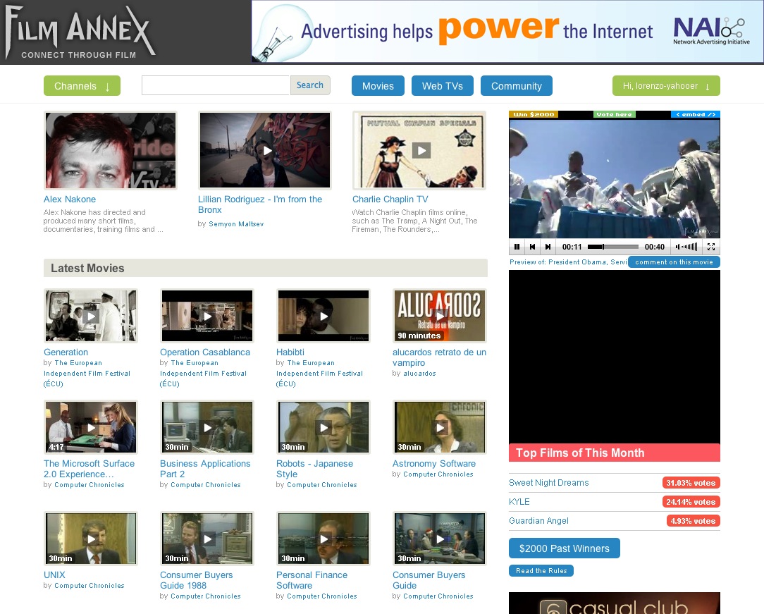Adjust the player volume level bars
This screenshot has height=614, width=764.
(x=690, y=247)
